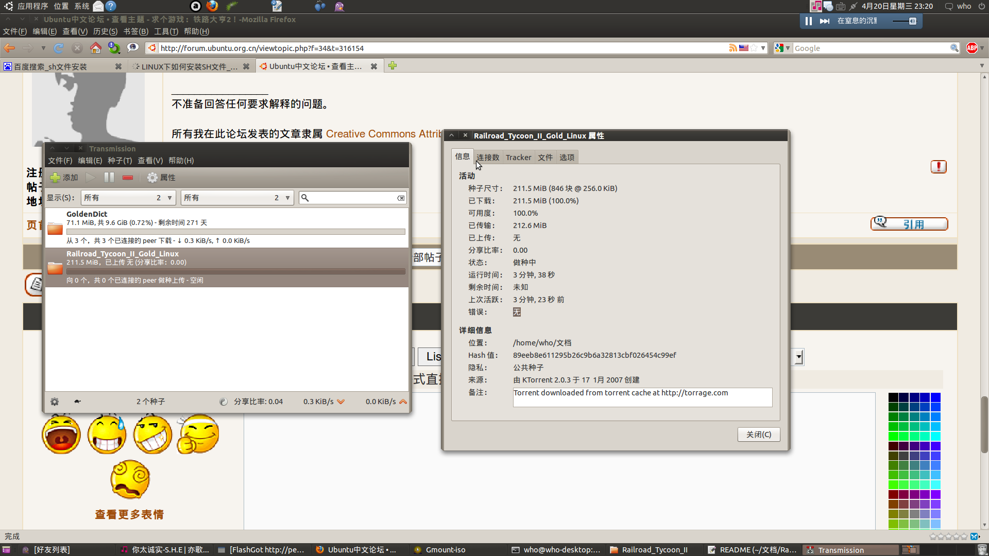Pause the music player applet
Image resolution: width=989 pixels, height=556 pixels.
(x=809, y=21)
